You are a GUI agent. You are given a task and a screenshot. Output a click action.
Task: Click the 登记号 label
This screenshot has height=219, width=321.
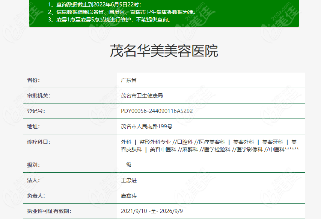(x=36, y=111)
